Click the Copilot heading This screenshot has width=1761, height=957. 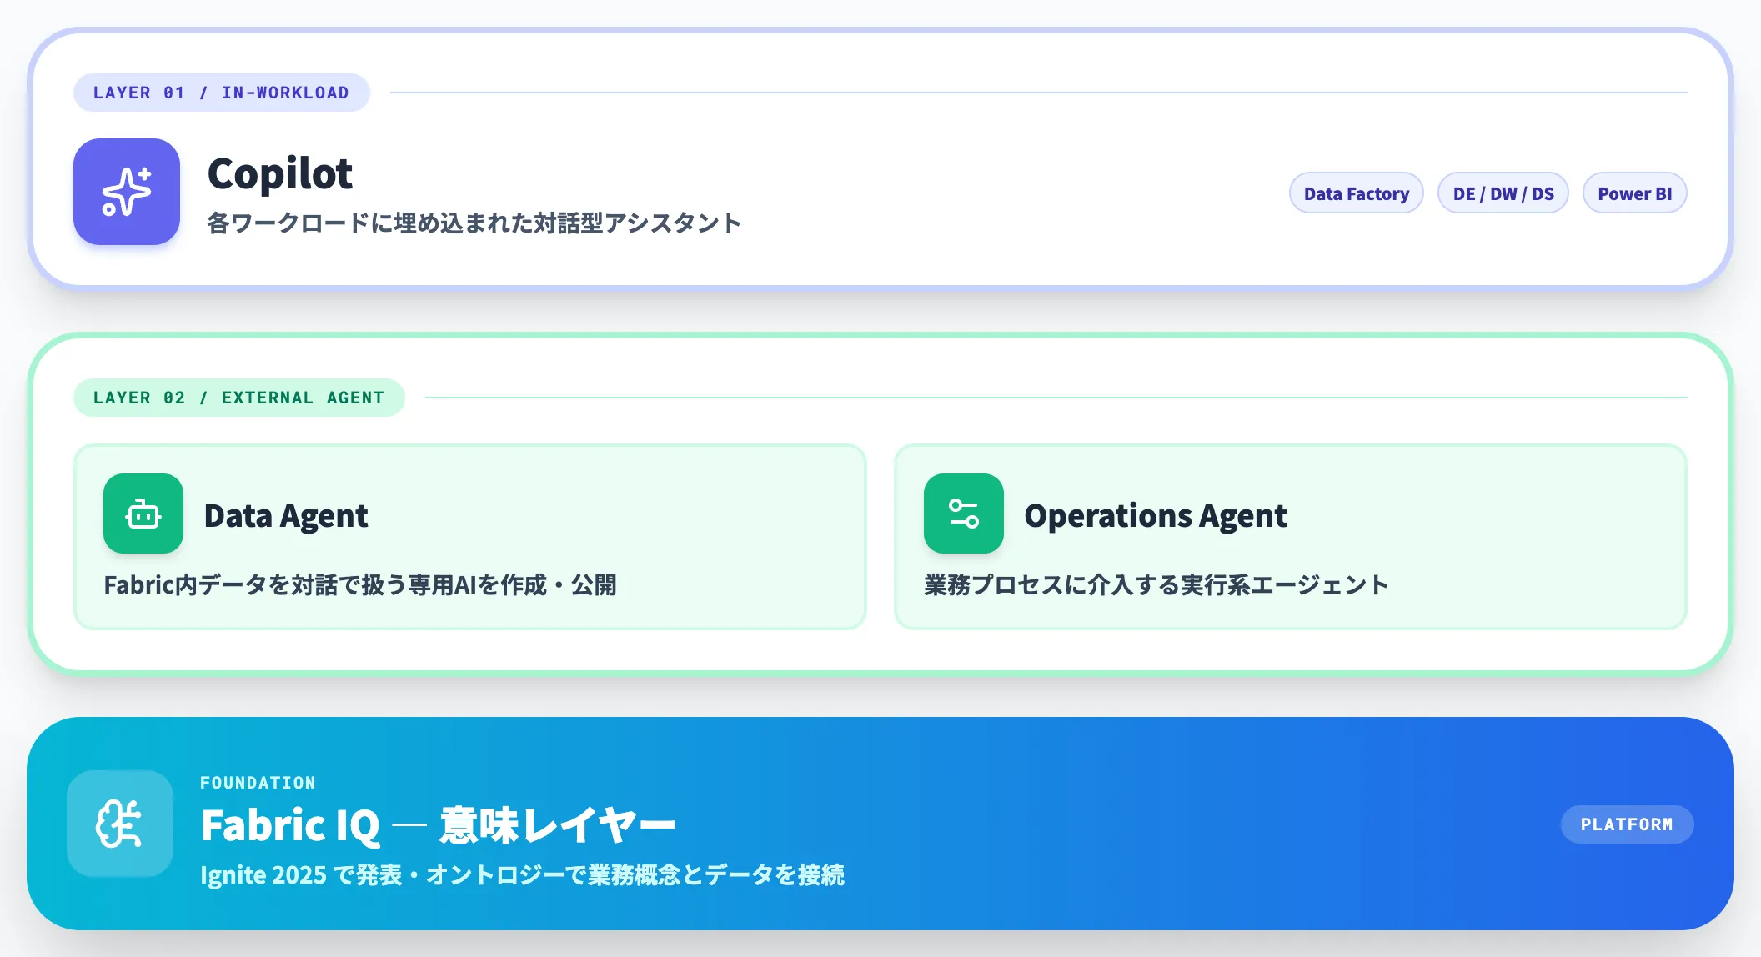pos(280,173)
